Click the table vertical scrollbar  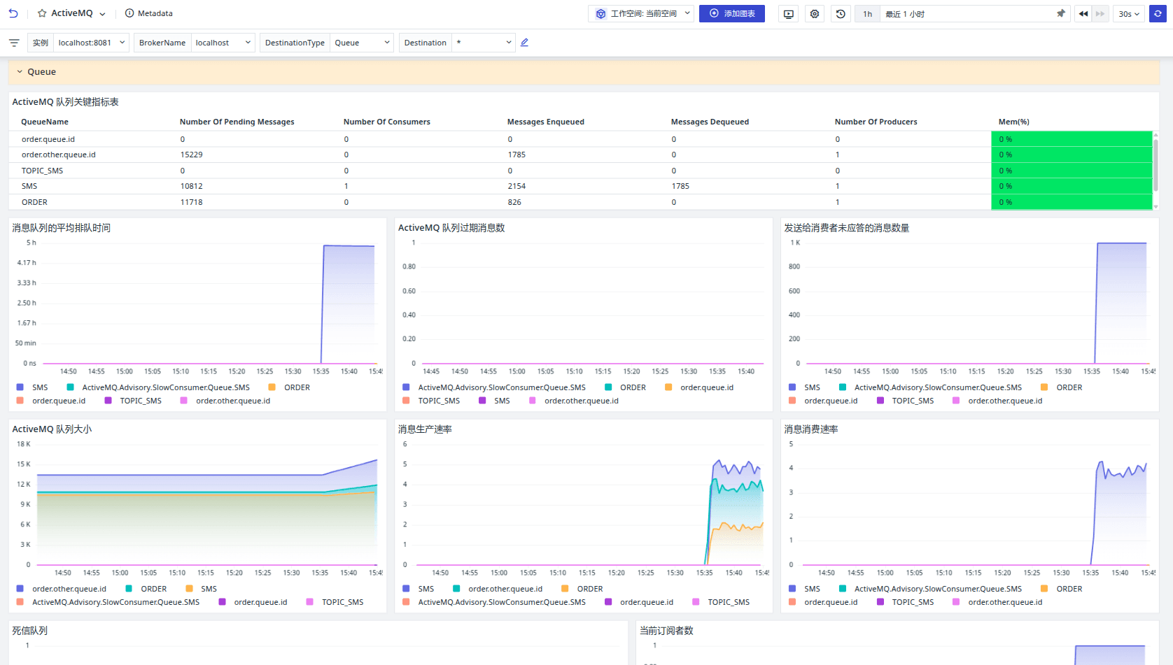[x=1156, y=164]
